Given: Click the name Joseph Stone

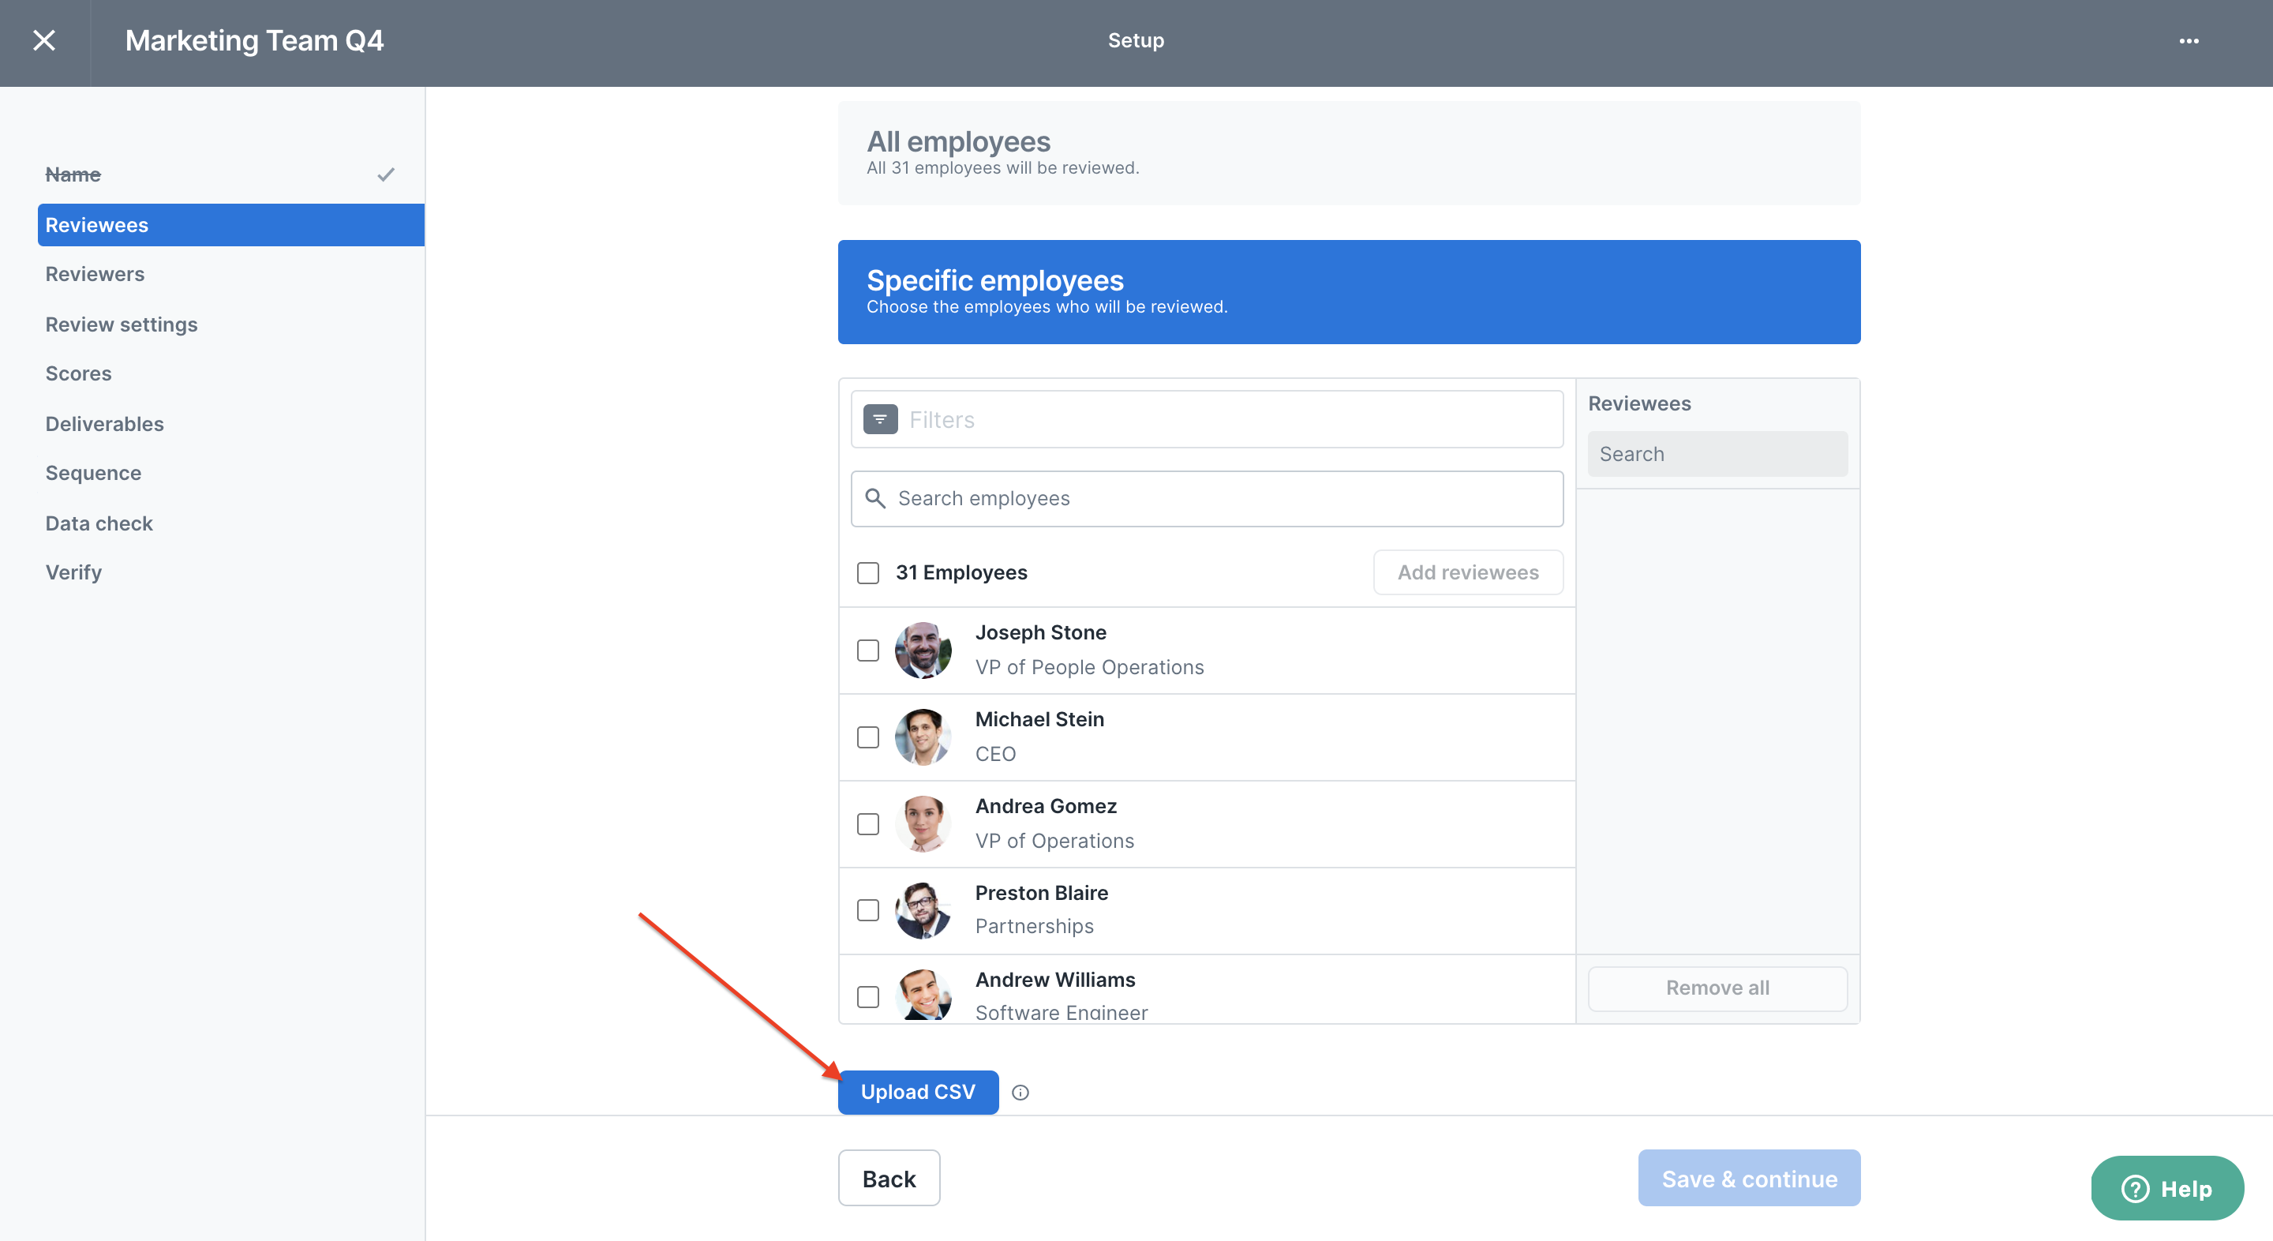Looking at the screenshot, I should (x=1040, y=633).
